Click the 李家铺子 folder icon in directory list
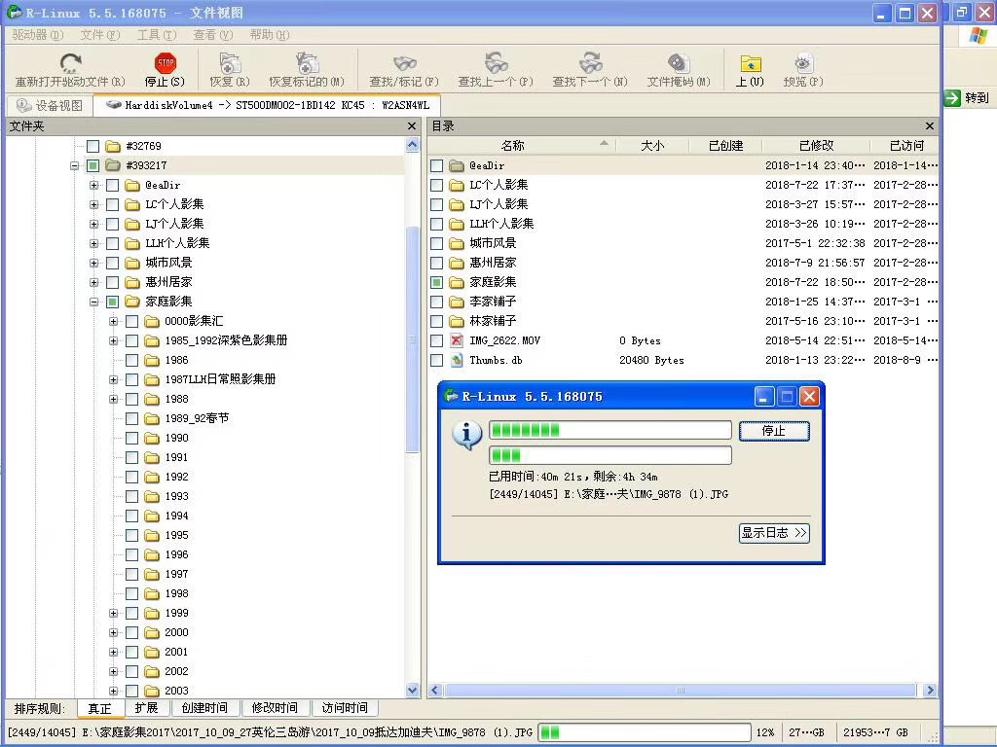The image size is (997, 747). tap(456, 302)
